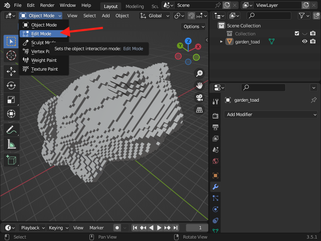Open the Global transform orientation dropdown
The height and width of the screenshot is (241, 321).
[155, 16]
